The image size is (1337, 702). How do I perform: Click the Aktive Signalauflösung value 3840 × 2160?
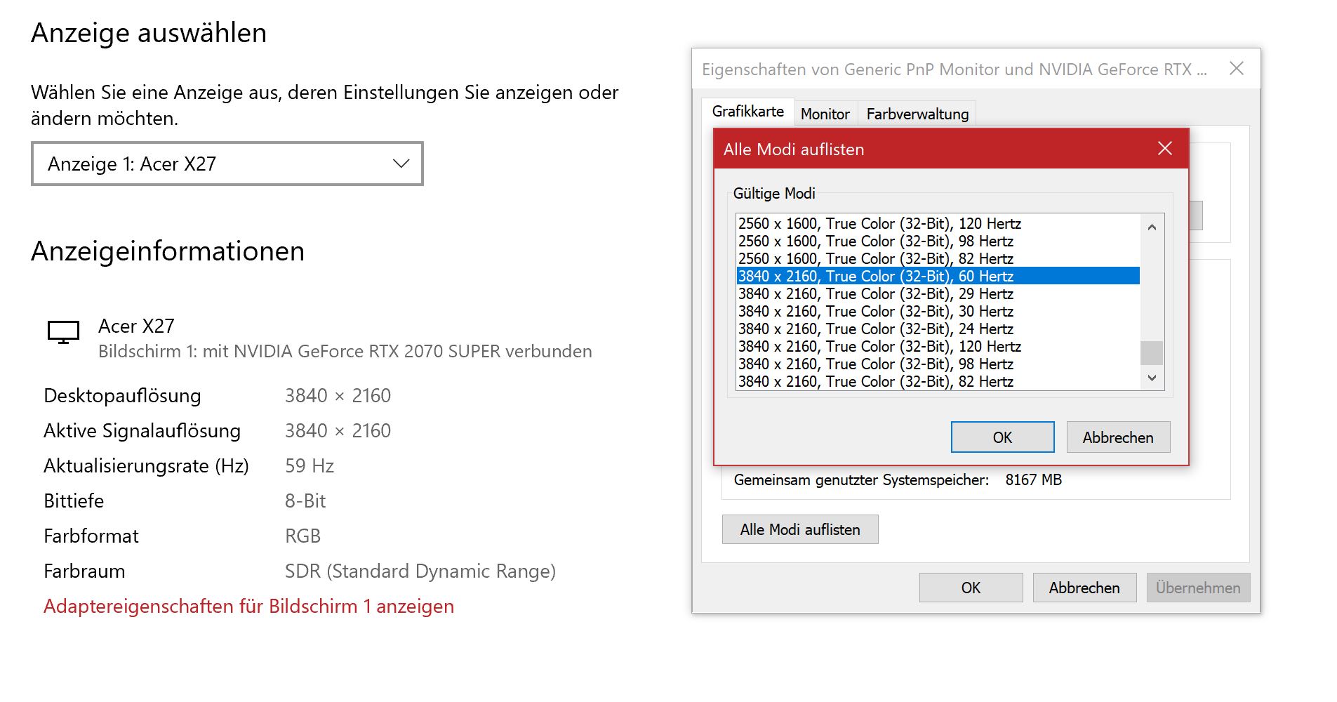[338, 430]
